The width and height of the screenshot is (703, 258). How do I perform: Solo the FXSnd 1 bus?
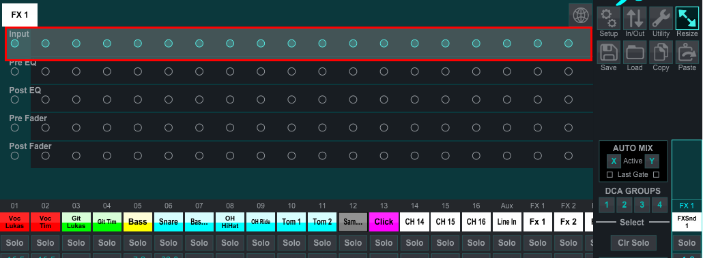[687, 243]
